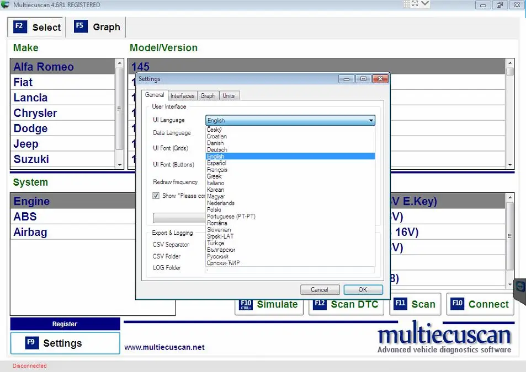
Task: Click the fullscreen expand icon in title bar
Action: (x=415, y=4)
